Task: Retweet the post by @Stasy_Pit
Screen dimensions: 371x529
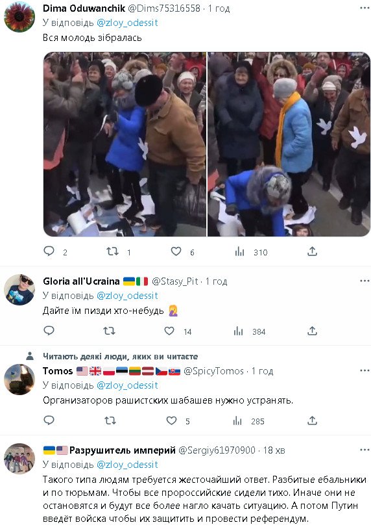Action: point(109,331)
